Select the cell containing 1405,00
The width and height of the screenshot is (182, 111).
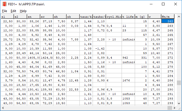[x=34, y=58]
